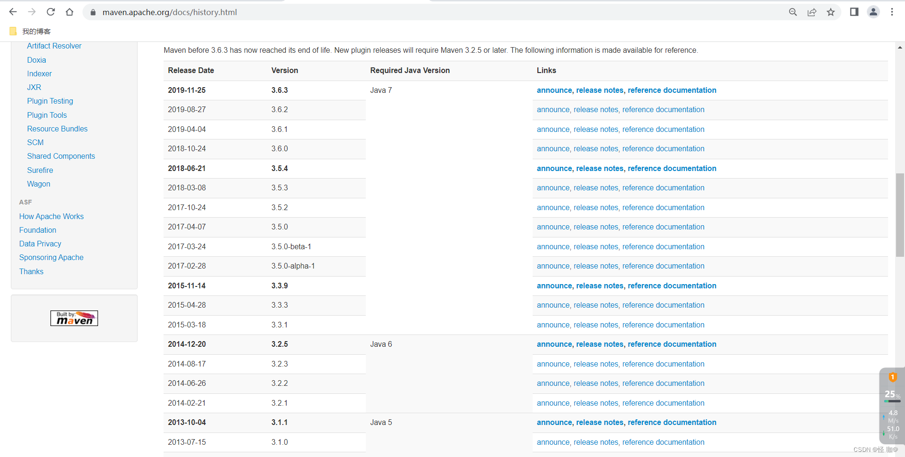Viewport: 905px width, 457px height.
Task: Open release notes for version 3.5.3
Action: click(596, 188)
